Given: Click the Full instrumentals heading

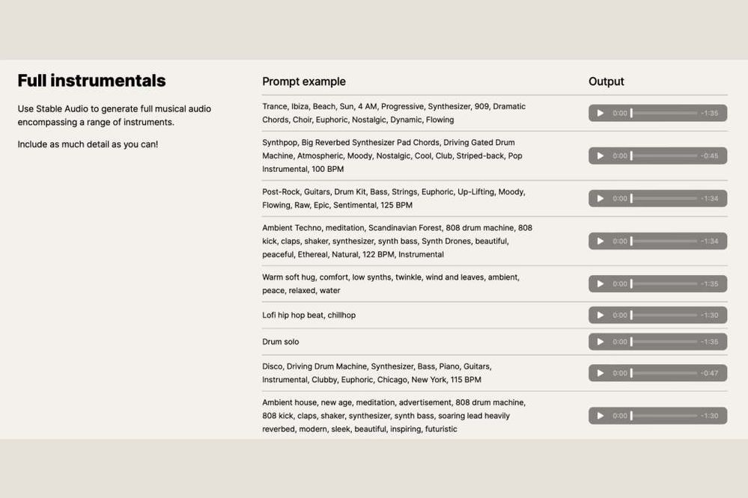Looking at the screenshot, I should pos(91,81).
